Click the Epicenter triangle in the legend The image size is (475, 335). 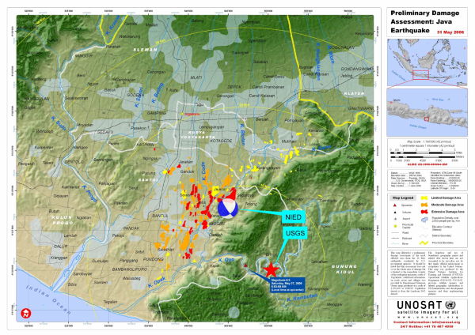(395, 205)
